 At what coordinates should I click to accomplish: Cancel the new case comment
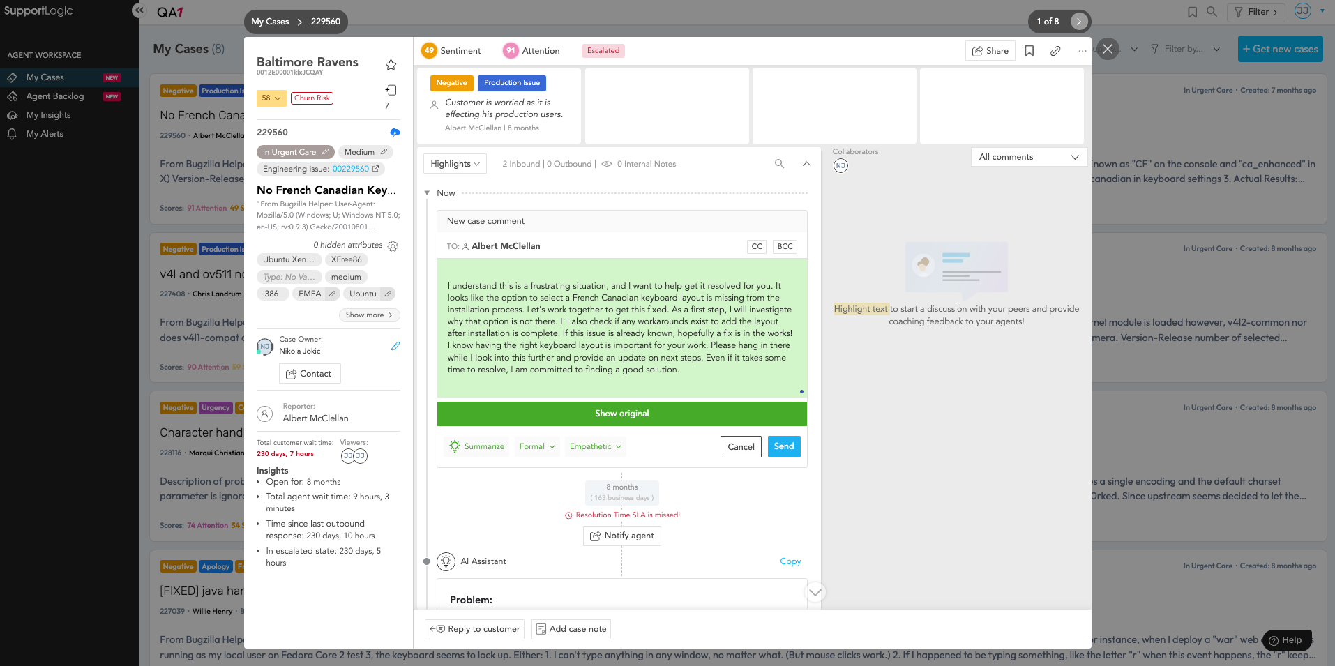[x=741, y=447]
